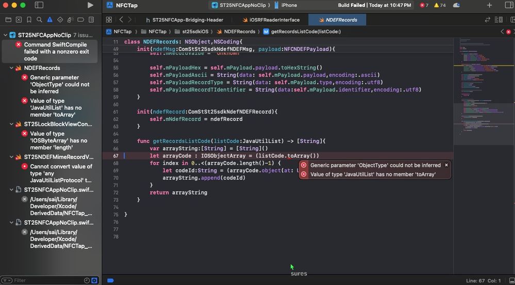Collapse the NDEFRecords issue group
Image resolution: width=515 pixels, height=285 pixels.
click(12, 68)
